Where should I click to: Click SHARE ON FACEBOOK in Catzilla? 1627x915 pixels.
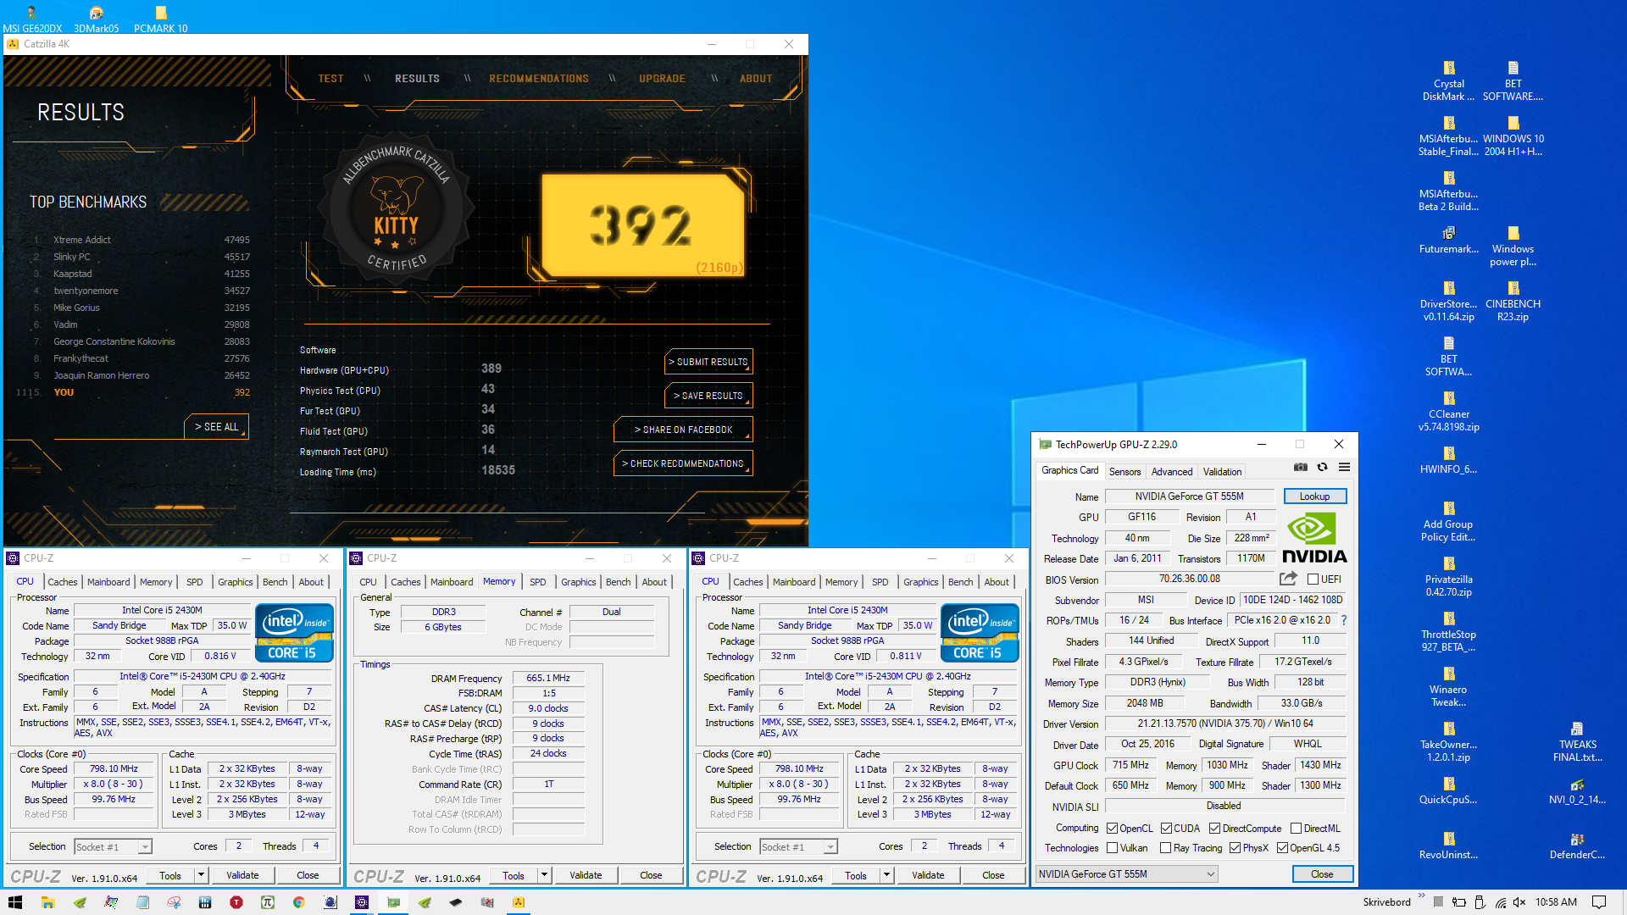point(683,430)
